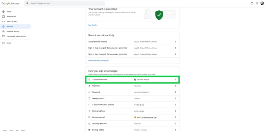Click the 10 codes available text
The width and height of the screenshot is (265, 133).
(140, 130)
